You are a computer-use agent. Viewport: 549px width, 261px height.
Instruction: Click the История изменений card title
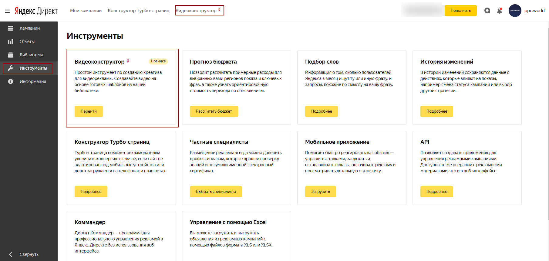pos(447,62)
